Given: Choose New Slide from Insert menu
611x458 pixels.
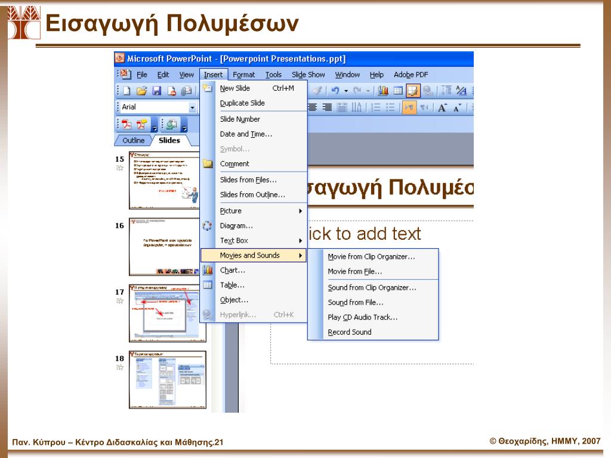Looking at the screenshot, I should (254, 88).
